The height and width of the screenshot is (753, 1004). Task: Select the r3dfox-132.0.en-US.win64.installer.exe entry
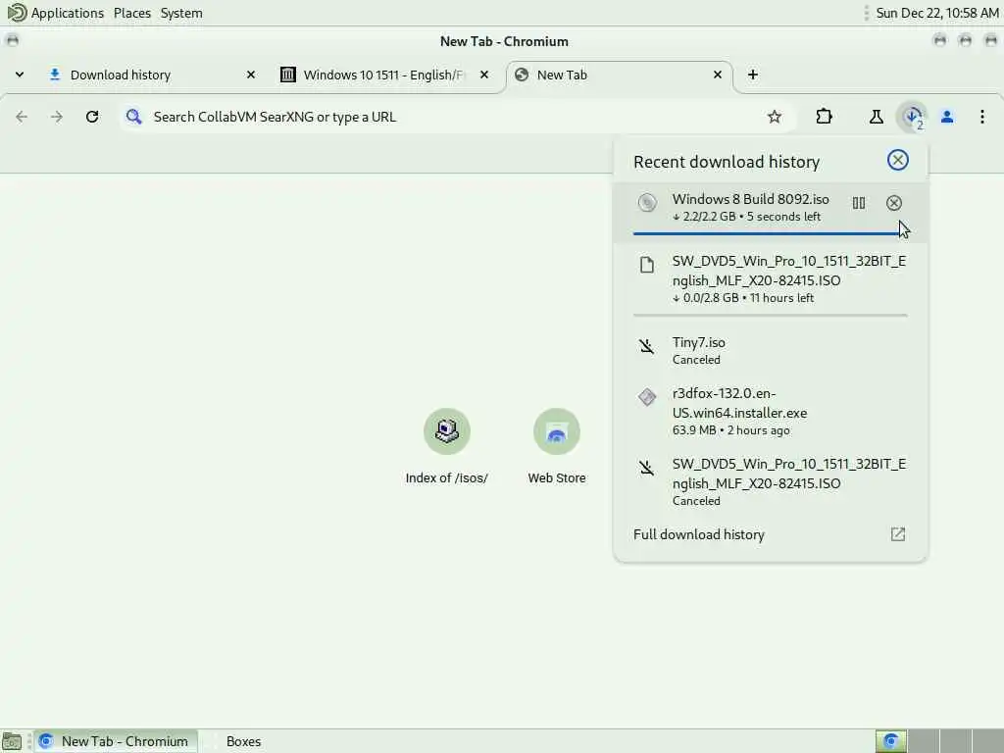pyautogui.click(x=770, y=411)
